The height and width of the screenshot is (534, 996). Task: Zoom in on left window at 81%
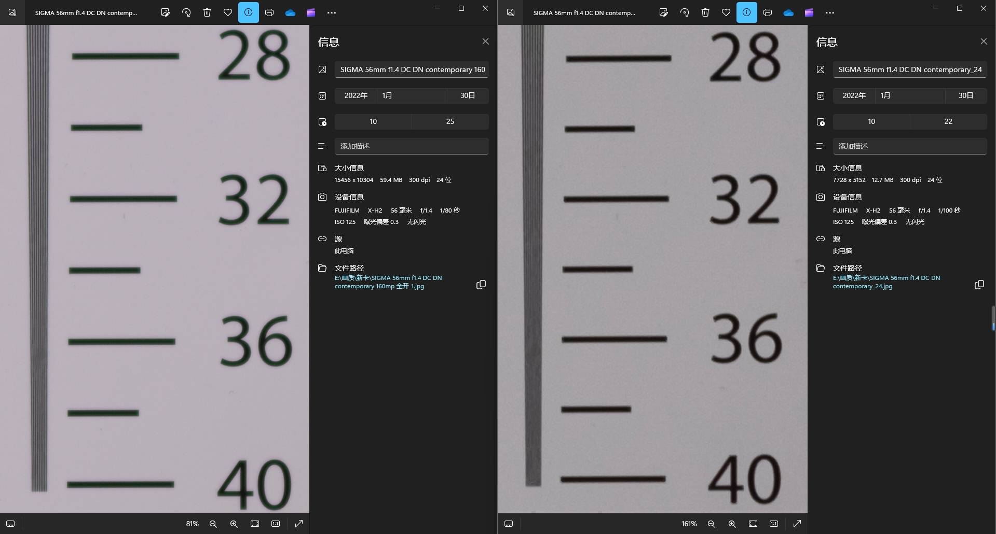coord(234,524)
